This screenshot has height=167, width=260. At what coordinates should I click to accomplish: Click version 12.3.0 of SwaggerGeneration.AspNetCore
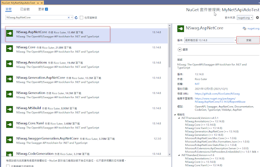click(157, 139)
